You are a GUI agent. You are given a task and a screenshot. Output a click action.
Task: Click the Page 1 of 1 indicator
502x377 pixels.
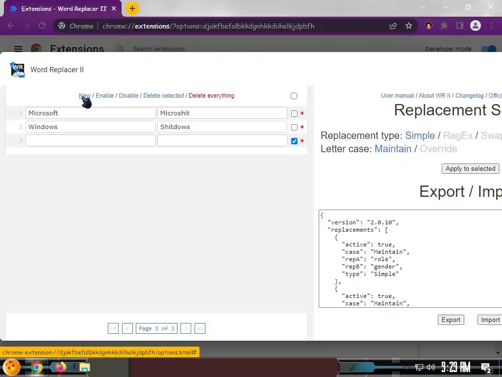tap(156, 328)
